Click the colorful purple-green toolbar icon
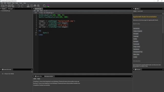This screenshot has height=92, width=164. point(48,6)
